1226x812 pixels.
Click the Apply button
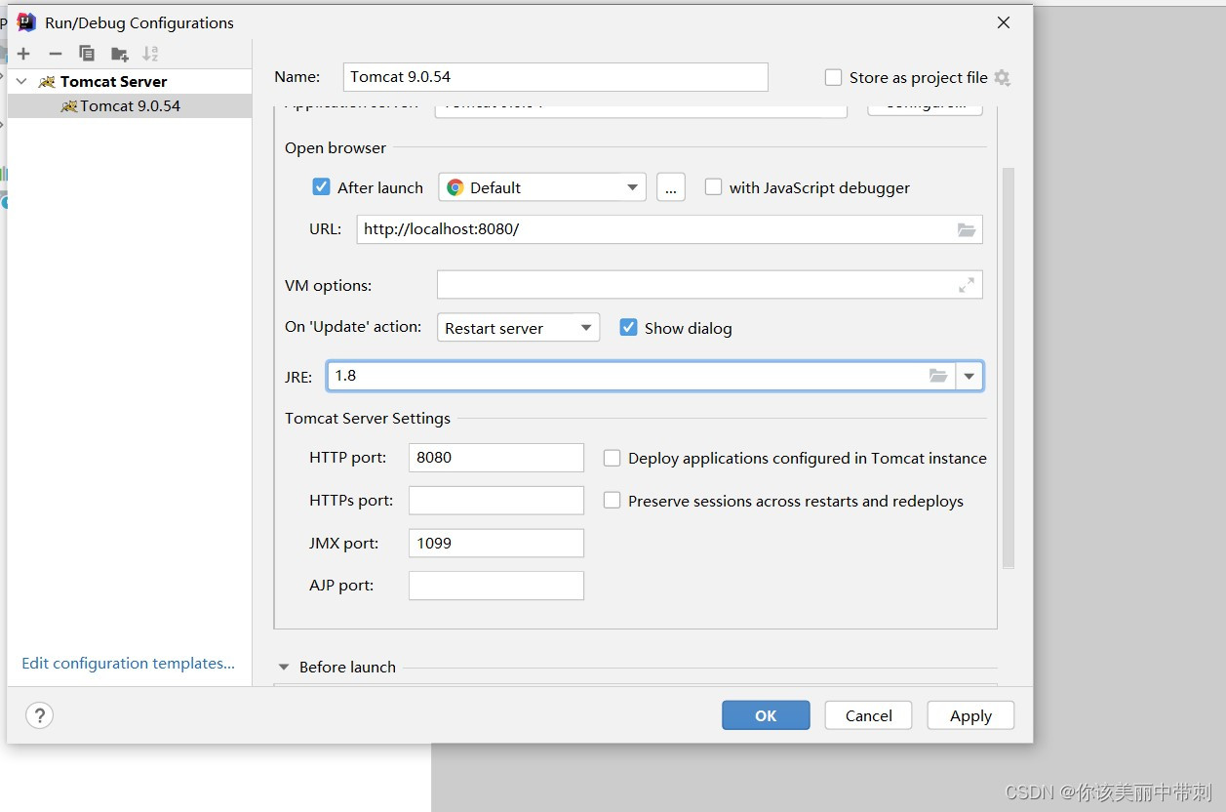click(970, 715)
